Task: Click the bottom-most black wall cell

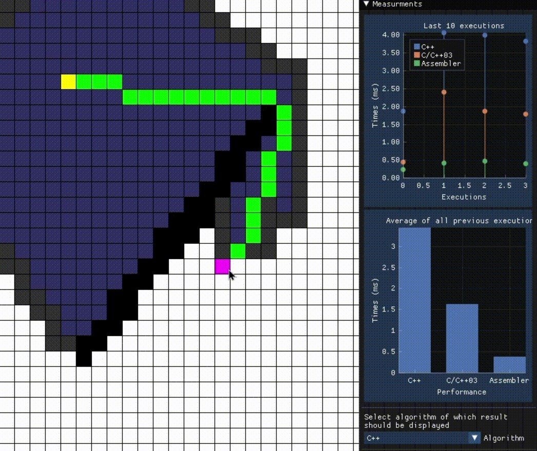Action: 84,359
